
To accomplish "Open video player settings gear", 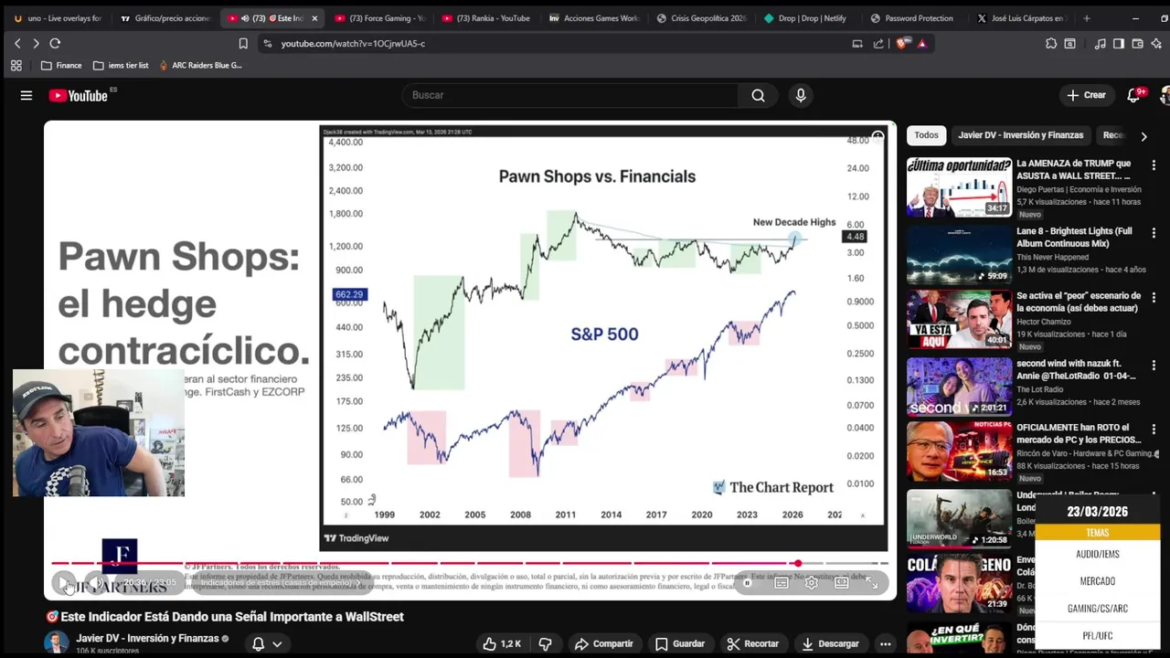I will 812,583.
